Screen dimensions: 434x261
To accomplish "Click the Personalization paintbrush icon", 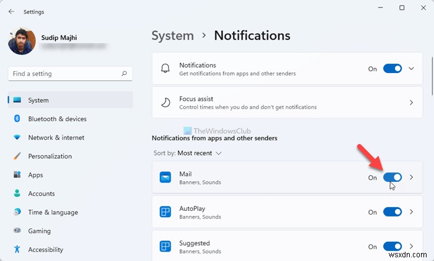I will pyautogui.click(x=17, y=156).
